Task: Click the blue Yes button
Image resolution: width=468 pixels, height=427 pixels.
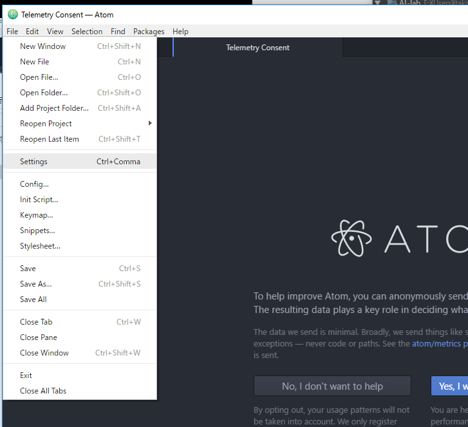Action: (x=450, y=386)
